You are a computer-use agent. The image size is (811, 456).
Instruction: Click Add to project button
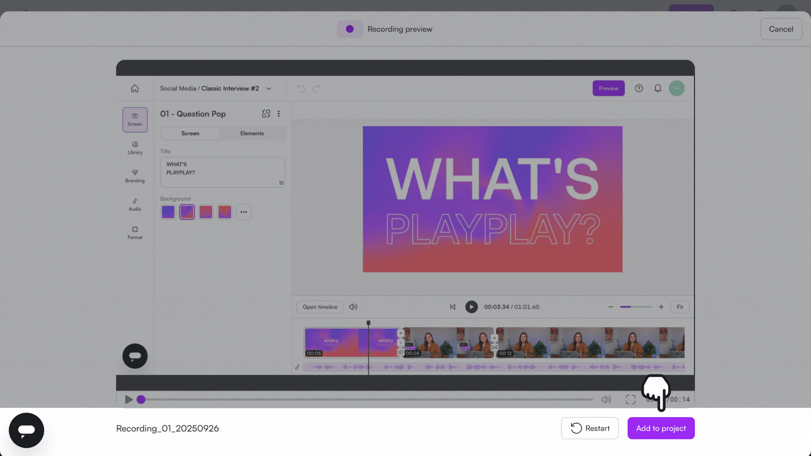661,428
